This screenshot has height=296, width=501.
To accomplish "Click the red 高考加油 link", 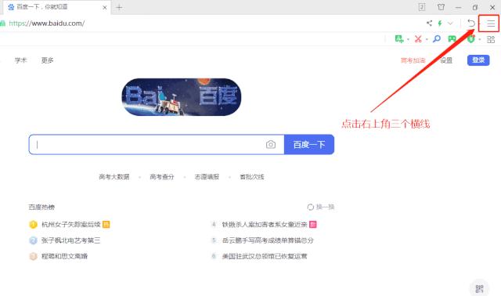I will point(413,60).
